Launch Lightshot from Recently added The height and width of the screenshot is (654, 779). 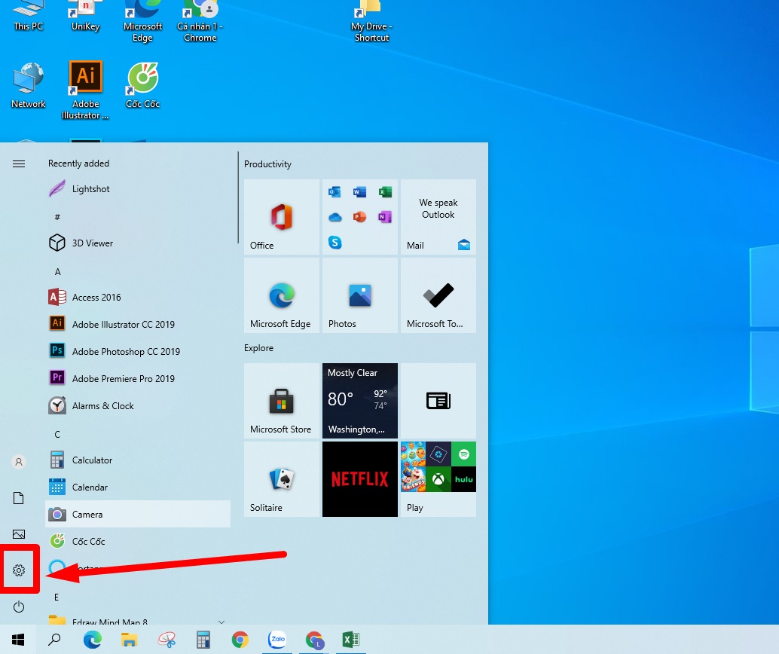click(x=90, y=189)
